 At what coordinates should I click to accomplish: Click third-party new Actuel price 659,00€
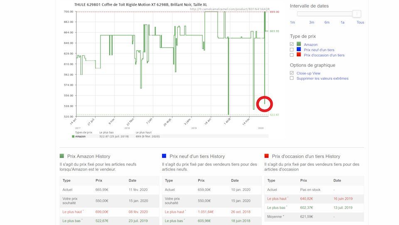point(204,190)
